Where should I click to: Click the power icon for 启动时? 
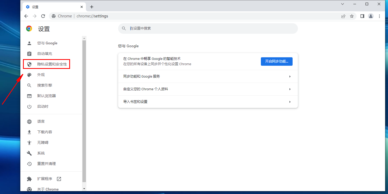pyautogui.click(x=29, y=107)
